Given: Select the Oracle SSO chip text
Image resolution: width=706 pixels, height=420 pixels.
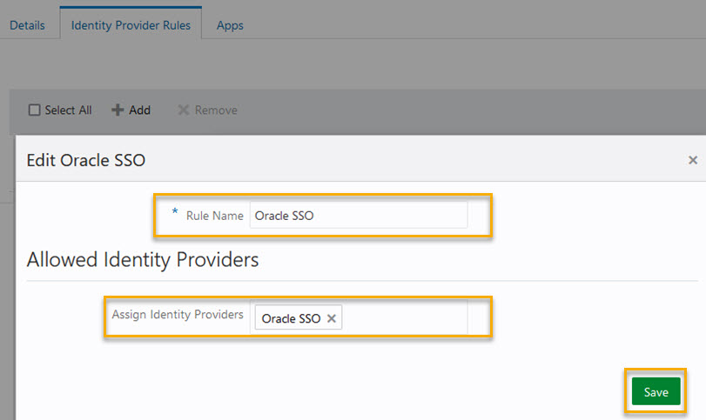Looking at the screenshot, I should click(x=291, y=318).
